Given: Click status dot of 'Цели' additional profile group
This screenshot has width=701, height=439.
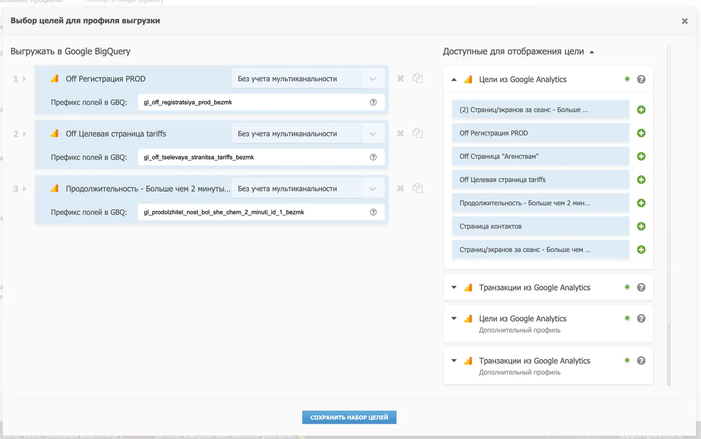Looking at the screenshot, I should (627, 318).
